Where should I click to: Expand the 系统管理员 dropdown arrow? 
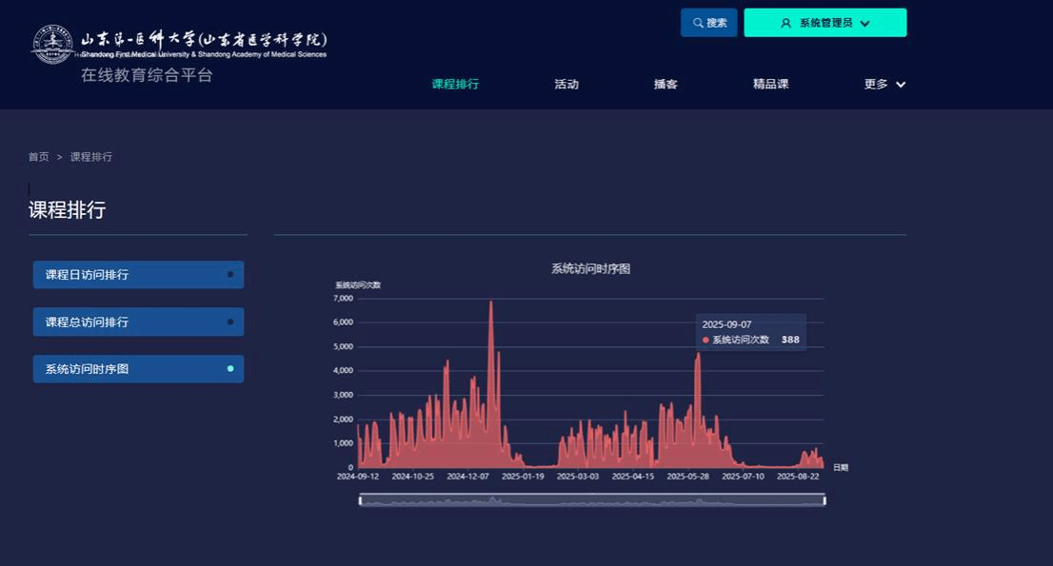(864, 23)
